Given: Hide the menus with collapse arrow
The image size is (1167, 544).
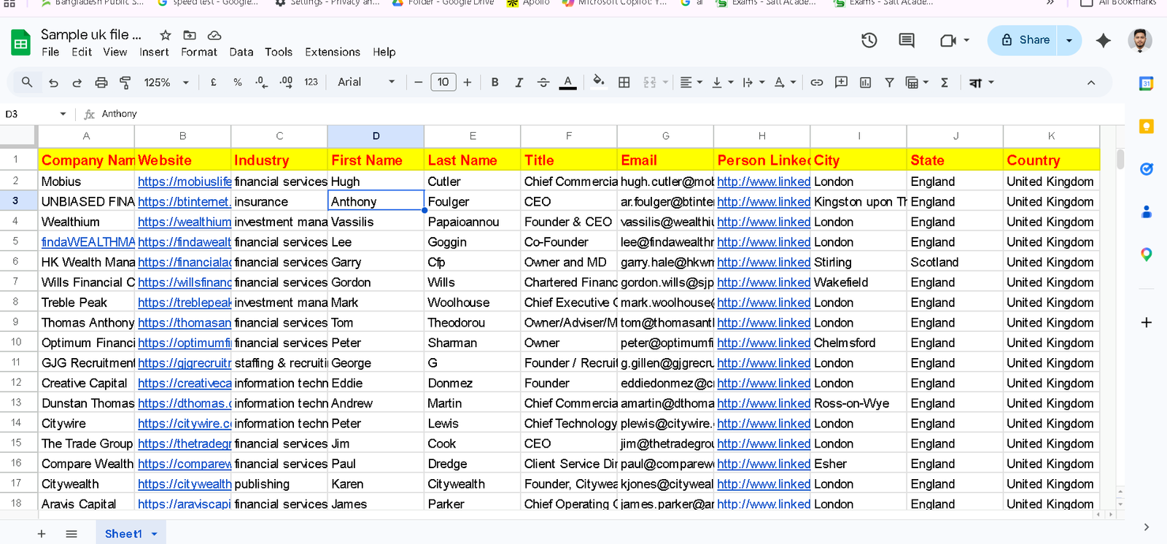Looking at the screenshot, I should tap(1091, 82).
